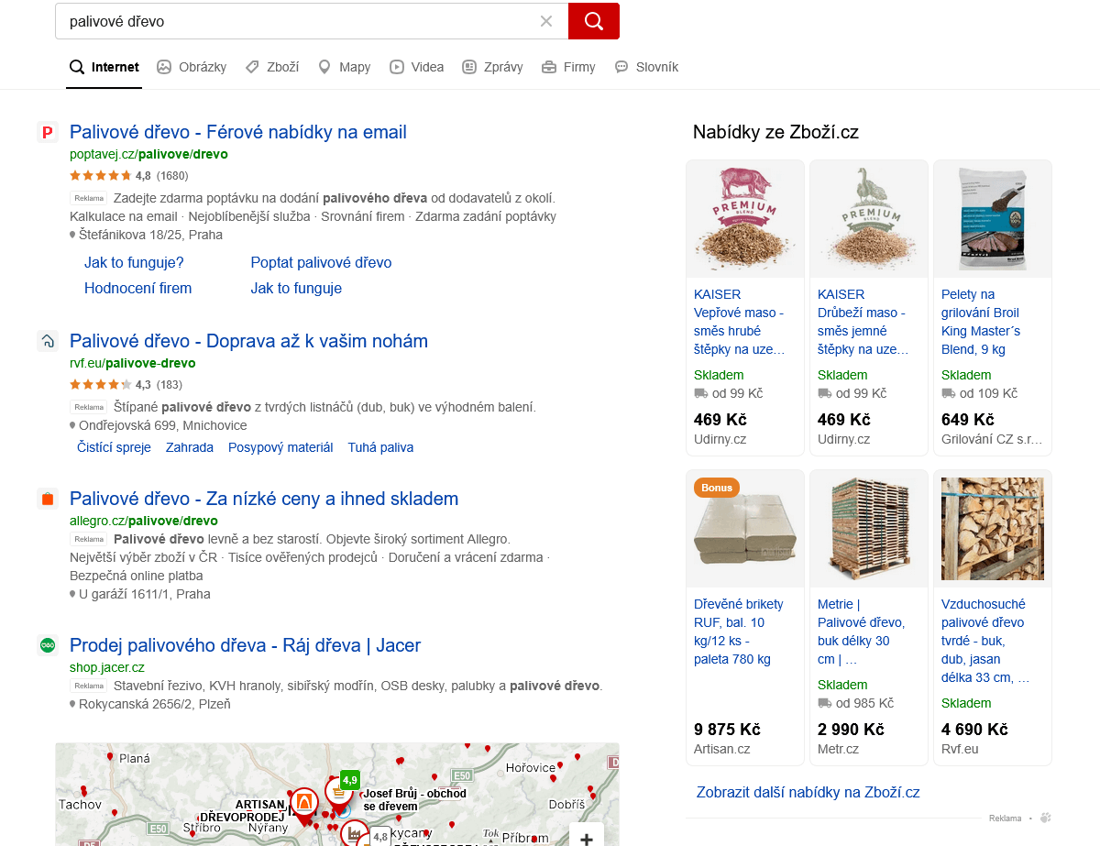1100x846 pixels.
Task: Open the Dřevěné brikety RUF product thumbnail
Action: pos(744,529)
